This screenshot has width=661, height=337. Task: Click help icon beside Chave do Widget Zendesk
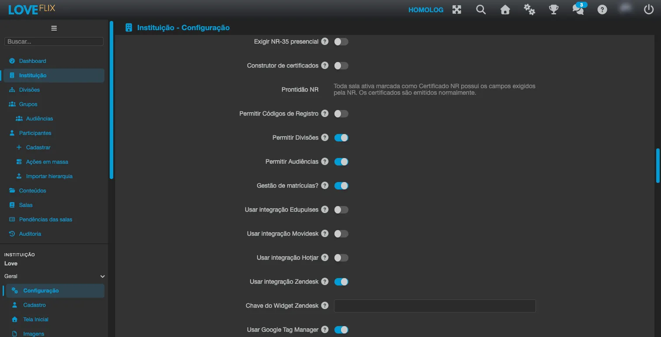(325, 306)
